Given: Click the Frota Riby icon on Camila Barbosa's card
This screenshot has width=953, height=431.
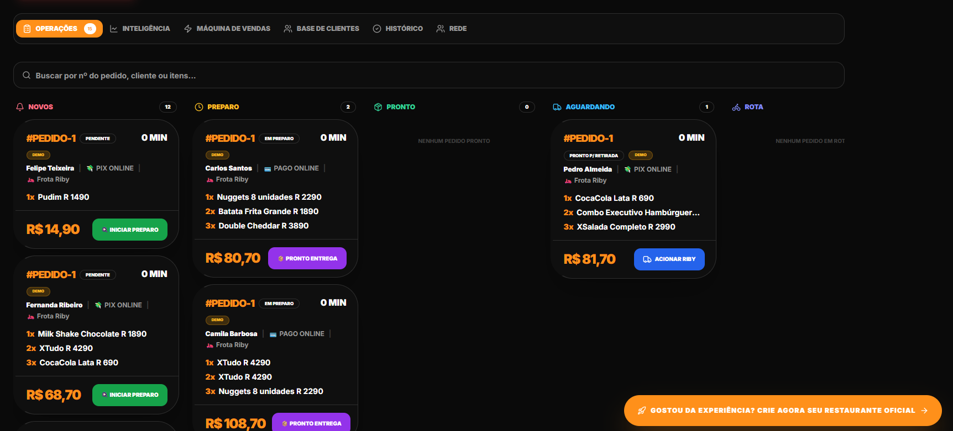Looking at the screenshot, I should point(210,345).
